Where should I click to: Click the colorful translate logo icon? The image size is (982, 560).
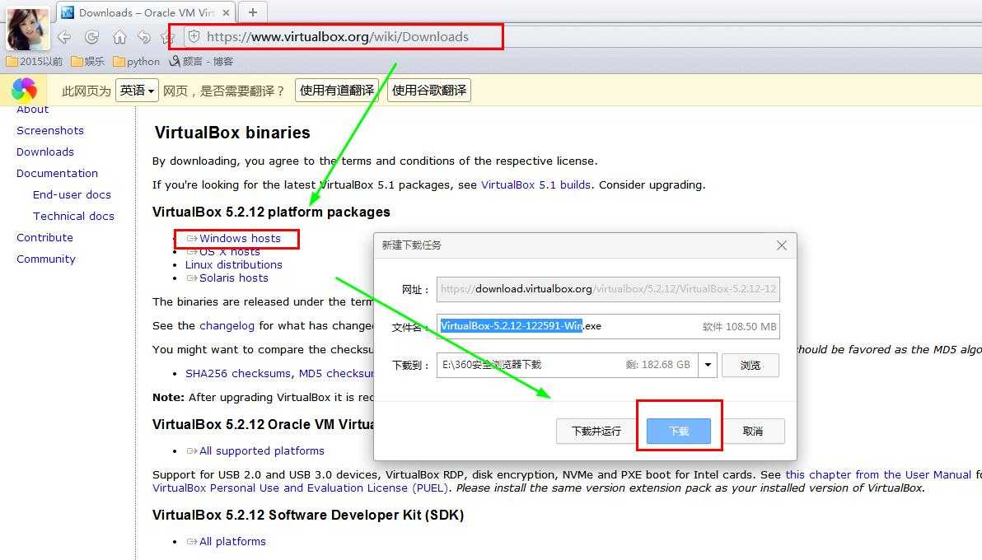coord(24,91)
